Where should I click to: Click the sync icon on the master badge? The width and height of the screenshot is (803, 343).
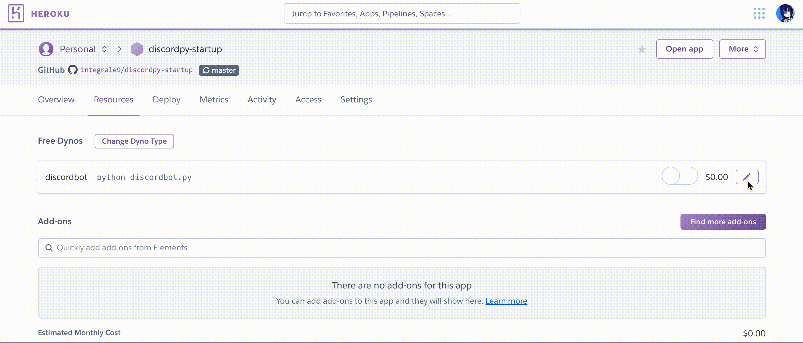coord(206,70)
